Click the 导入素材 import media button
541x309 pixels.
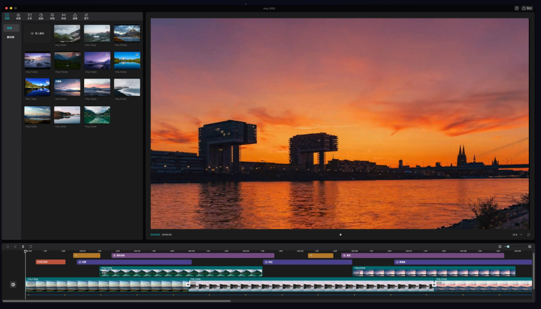click(38, 34)
